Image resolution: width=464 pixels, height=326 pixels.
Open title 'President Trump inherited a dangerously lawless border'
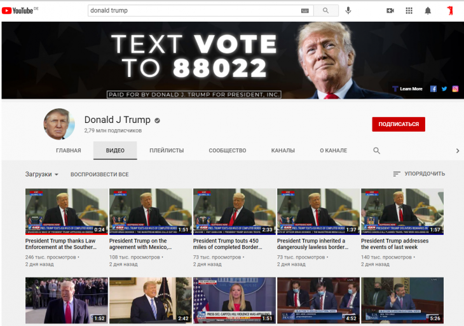(313, 244)
